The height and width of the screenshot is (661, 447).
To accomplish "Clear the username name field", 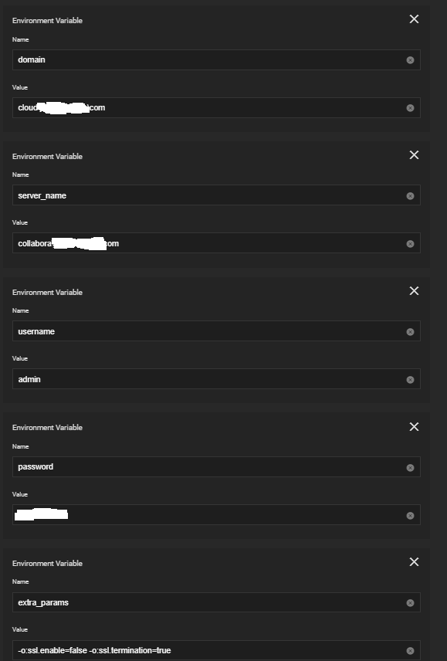I will pos(410,332).
